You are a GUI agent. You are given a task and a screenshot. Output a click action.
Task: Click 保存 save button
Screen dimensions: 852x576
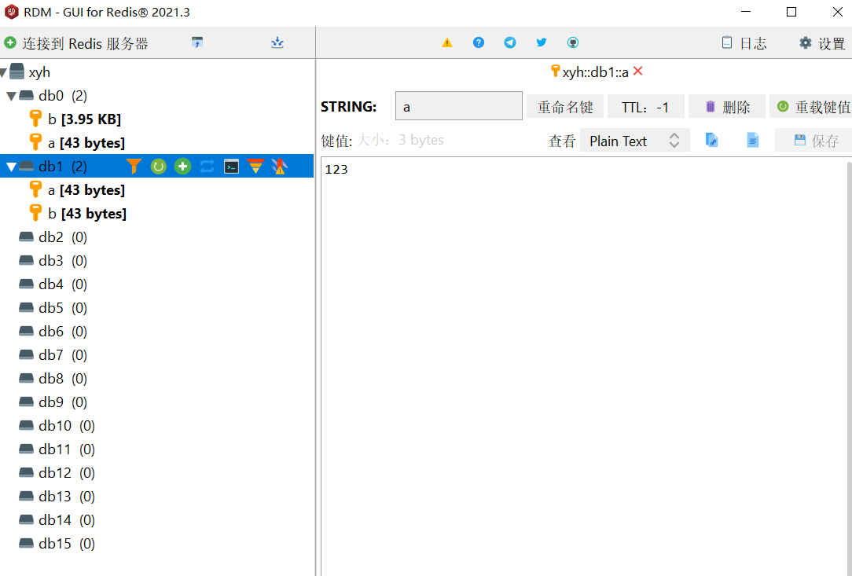click(x=813, y=141)
